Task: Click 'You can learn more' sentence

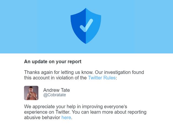Action: click(93, 112)
